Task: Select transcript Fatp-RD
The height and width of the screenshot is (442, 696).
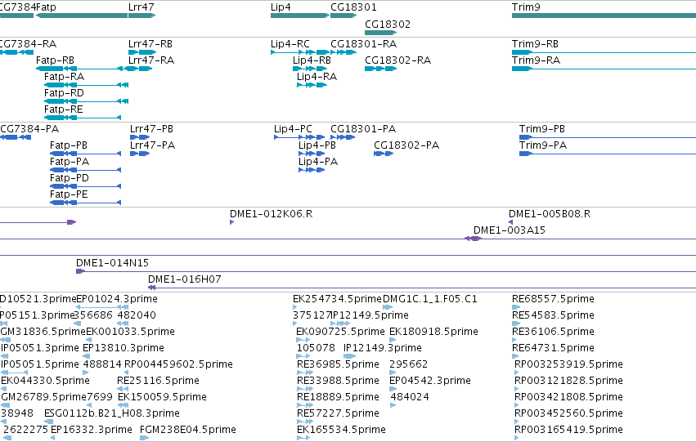Action: [x=86, y=101]
